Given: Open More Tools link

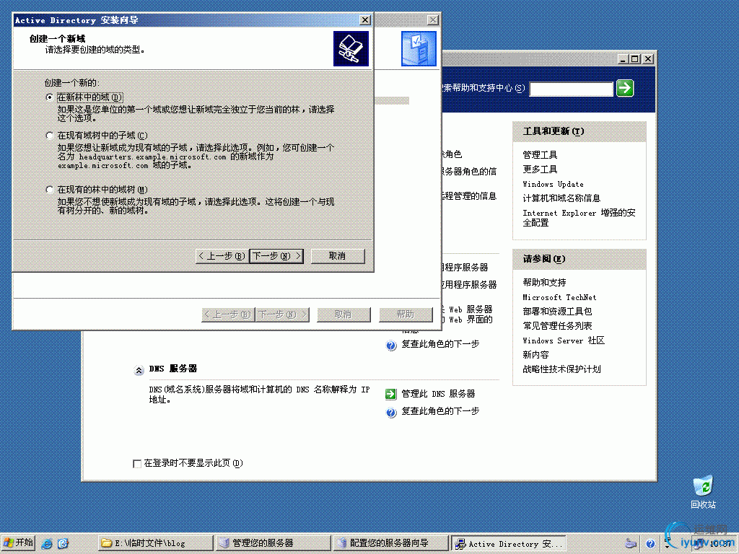Looking at the screenshot, I should [540, 169].
